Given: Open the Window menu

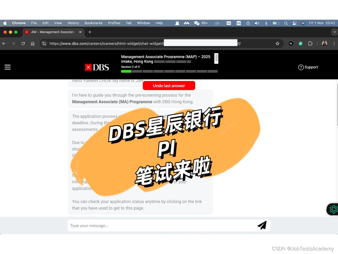Looking at the screenshot, I should (143, 23).
